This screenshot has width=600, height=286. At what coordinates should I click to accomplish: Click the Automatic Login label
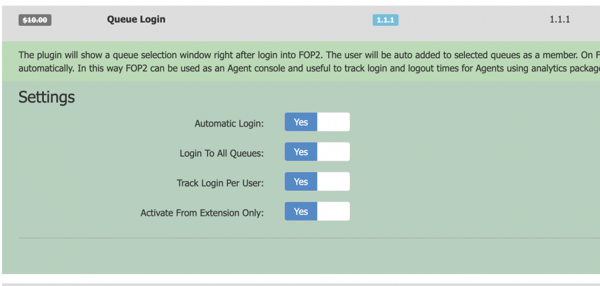pyautogui.click(x=229, y=124)
